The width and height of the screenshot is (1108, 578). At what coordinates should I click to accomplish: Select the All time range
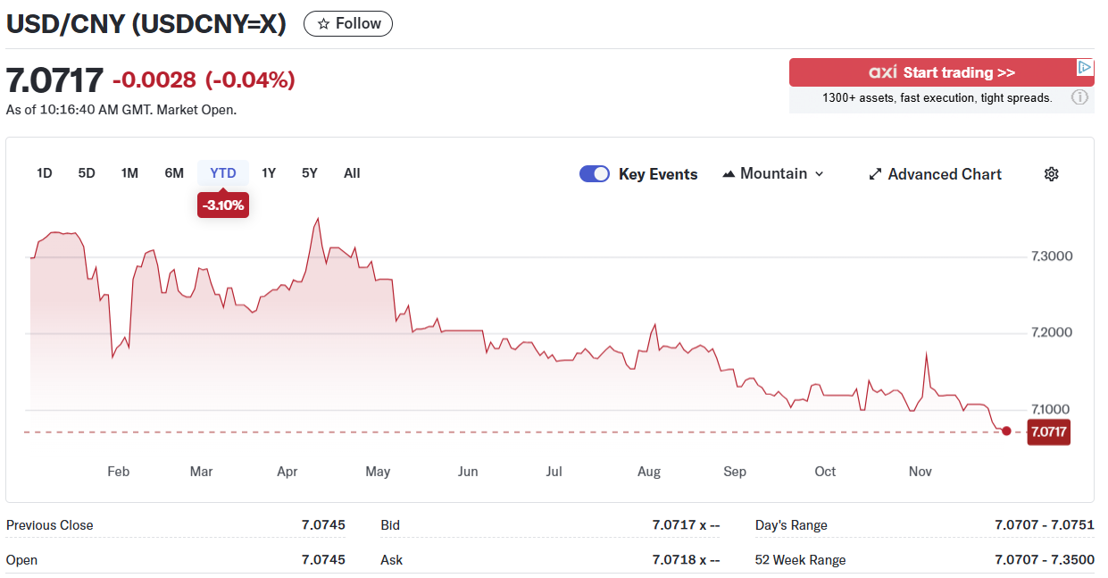click(352, 173)
